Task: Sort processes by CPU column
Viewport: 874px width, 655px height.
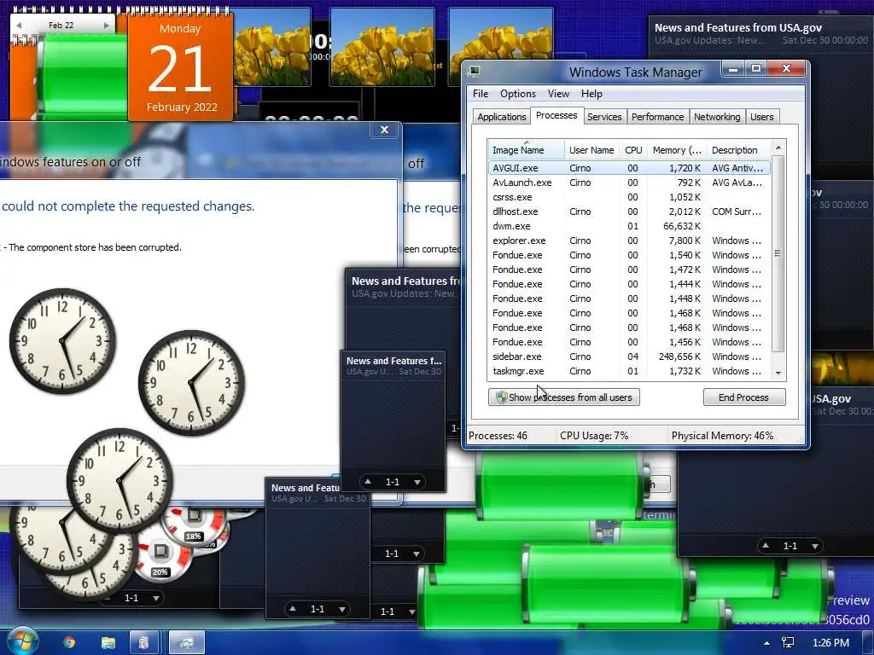Action: click(x=633, y=150)
